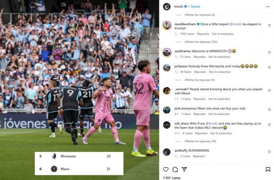Viewport: 274px width, 180px height.
Task: Open the three-dot options menu
Action: (267, 7)
